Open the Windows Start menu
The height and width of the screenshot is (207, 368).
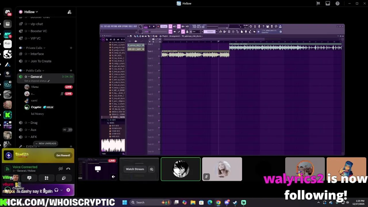click(x=124, y=202)
